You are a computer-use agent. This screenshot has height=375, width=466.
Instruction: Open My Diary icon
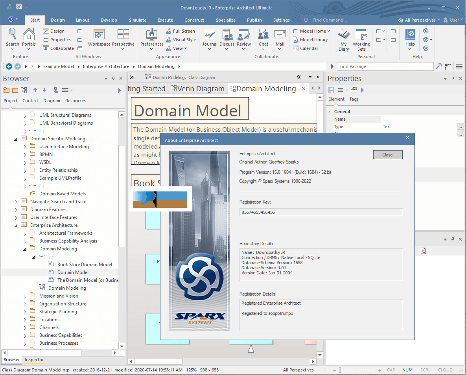(344, 34)
